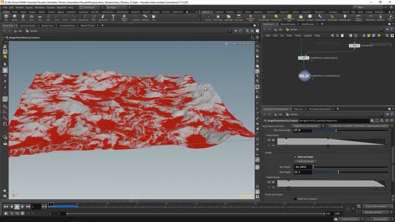Click stop playback button
395x222 pixels.
17,207
